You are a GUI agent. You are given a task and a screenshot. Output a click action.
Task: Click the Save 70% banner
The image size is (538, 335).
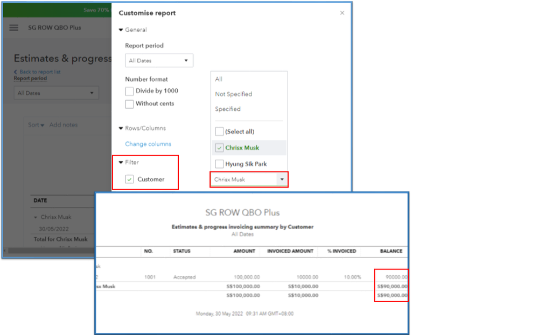coord(96,10)
